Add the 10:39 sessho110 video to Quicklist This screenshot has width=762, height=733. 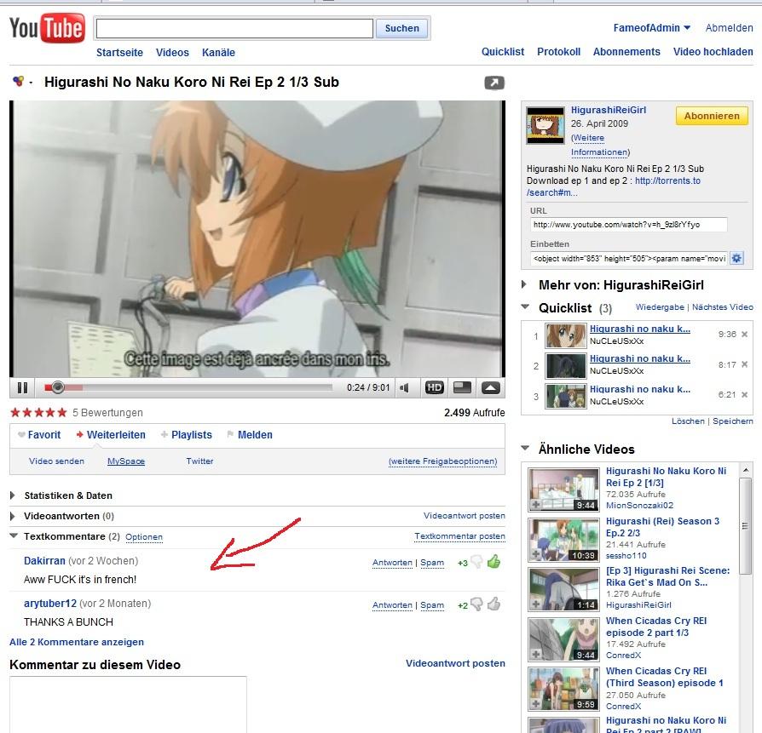(536, 555)
